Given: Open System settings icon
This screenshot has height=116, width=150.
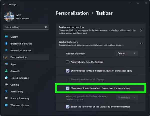Looking at the screenshot, I should point(6,37).
